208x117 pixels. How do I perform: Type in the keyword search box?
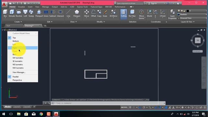point(130,4)
